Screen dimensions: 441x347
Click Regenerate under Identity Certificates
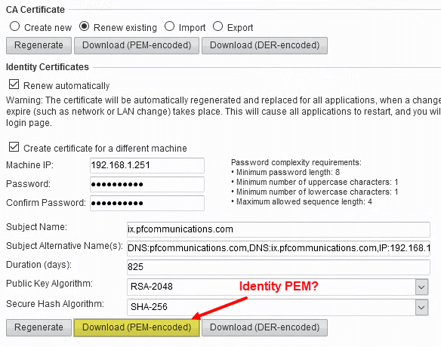39,327
